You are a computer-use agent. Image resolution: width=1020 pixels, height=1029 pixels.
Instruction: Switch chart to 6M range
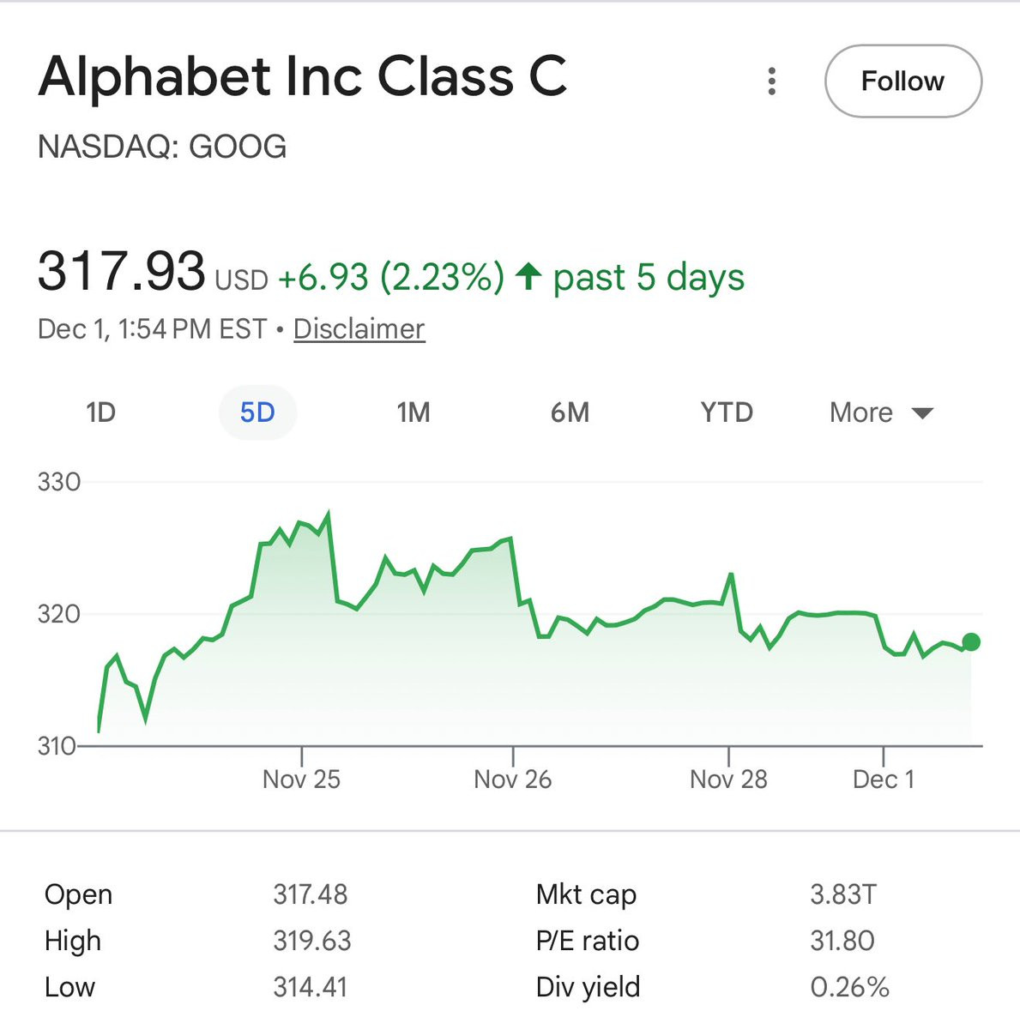tap(570, 412)
